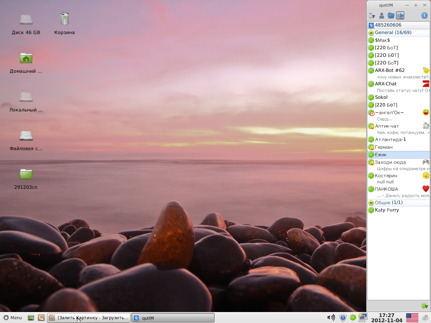Click the coffee cup icon beside Аптик-чат
The height and width of the screenshot is (323, 431).
[x=426, y=126]
